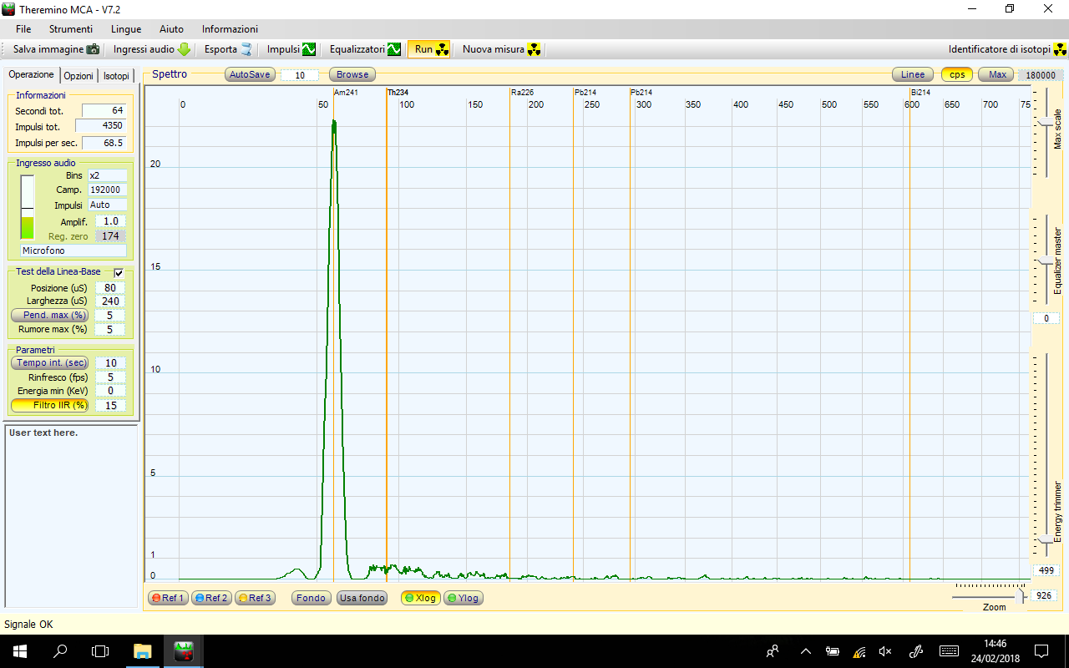
Task: Toggle the Test della Linea-Base checkbox
Action: pyautogui.click(x=119, y=272)
